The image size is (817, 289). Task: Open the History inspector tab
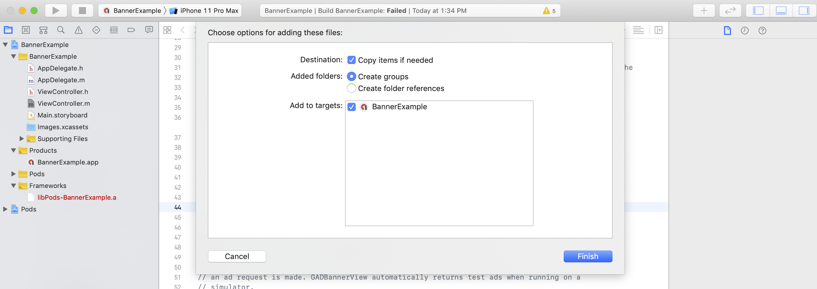744,30
